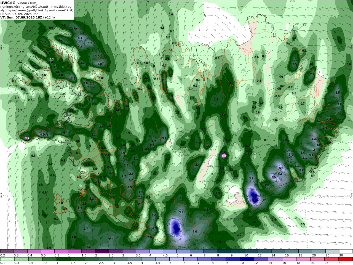Image resolution: width=353 pixels, height=265 pixels.
Task: Select top-row legend swatch between 1.5 and 2
Action: pyautogui.click(x=88, y=251)
